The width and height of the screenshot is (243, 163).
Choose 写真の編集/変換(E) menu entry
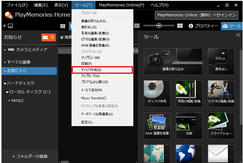coord(102,33)
